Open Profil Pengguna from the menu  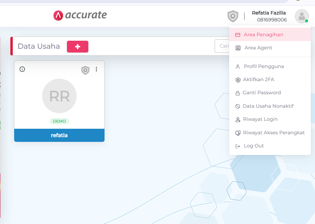(x=264, y=66)
